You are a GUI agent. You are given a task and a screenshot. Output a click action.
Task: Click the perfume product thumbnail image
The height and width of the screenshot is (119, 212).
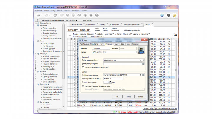tap(141, 50)
